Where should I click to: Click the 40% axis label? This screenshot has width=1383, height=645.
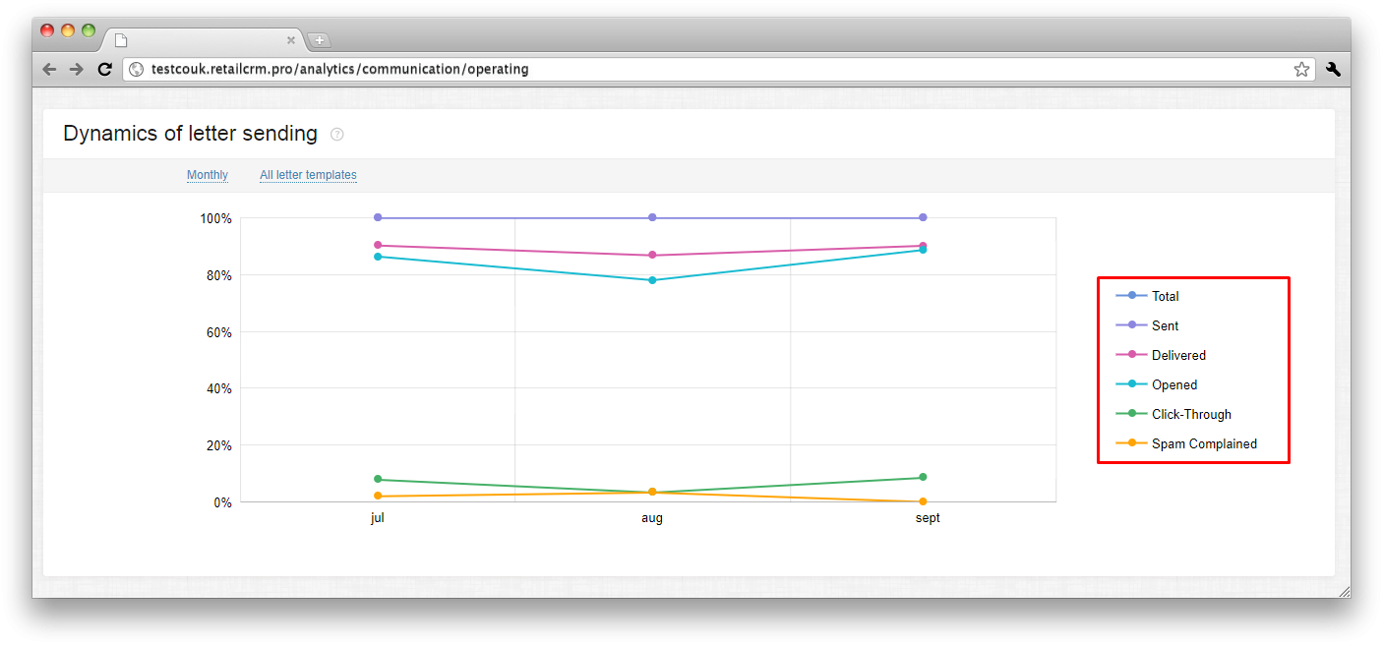tap(218, 388)
